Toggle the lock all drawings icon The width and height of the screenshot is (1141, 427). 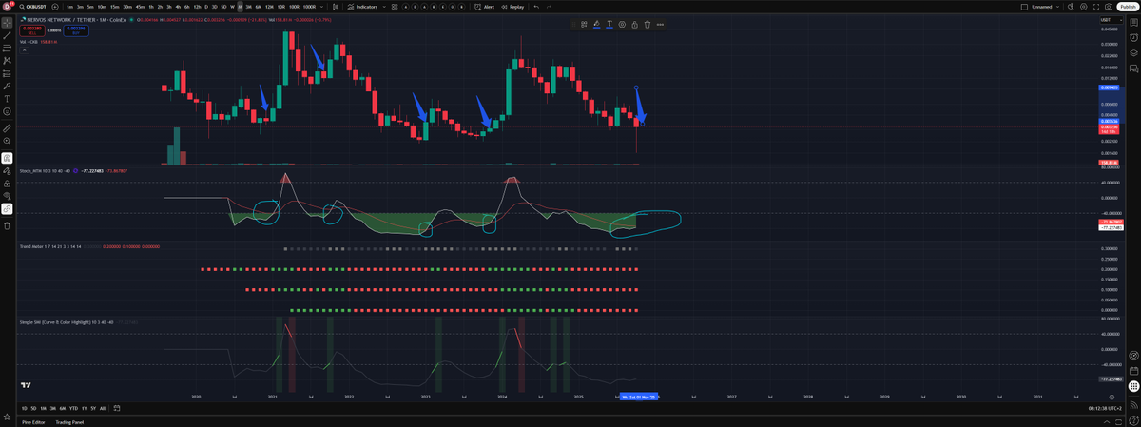coord(7,184)
